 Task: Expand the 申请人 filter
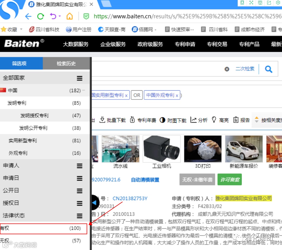[79, 166]
